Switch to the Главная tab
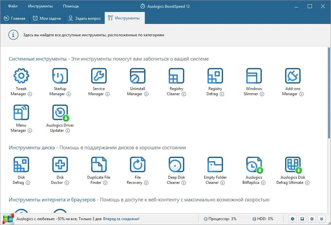 coord(15,18)
